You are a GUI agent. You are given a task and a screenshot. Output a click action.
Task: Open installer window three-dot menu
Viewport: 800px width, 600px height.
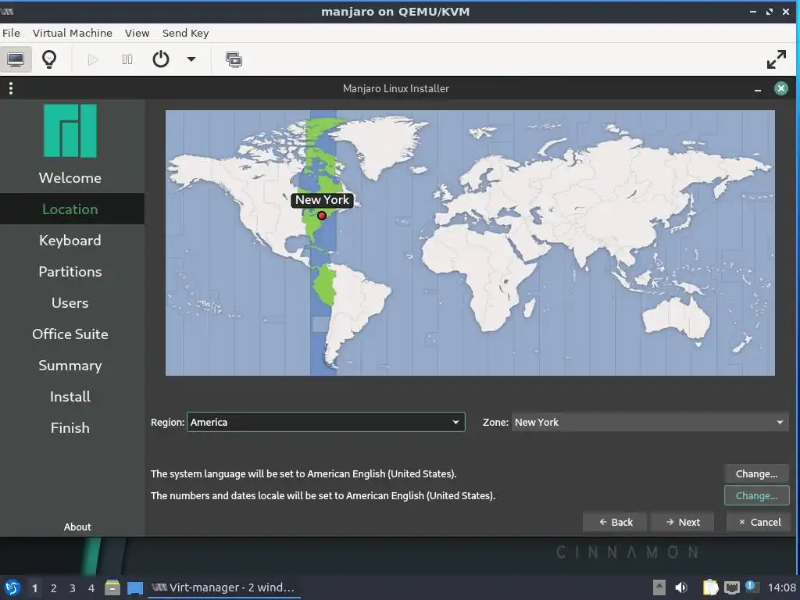click(x=11, y=89)
